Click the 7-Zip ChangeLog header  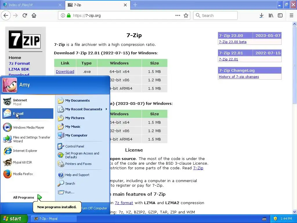coord(250,70)
